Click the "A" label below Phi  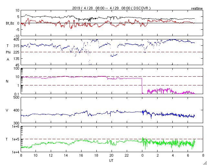click(x=8, y=60)
